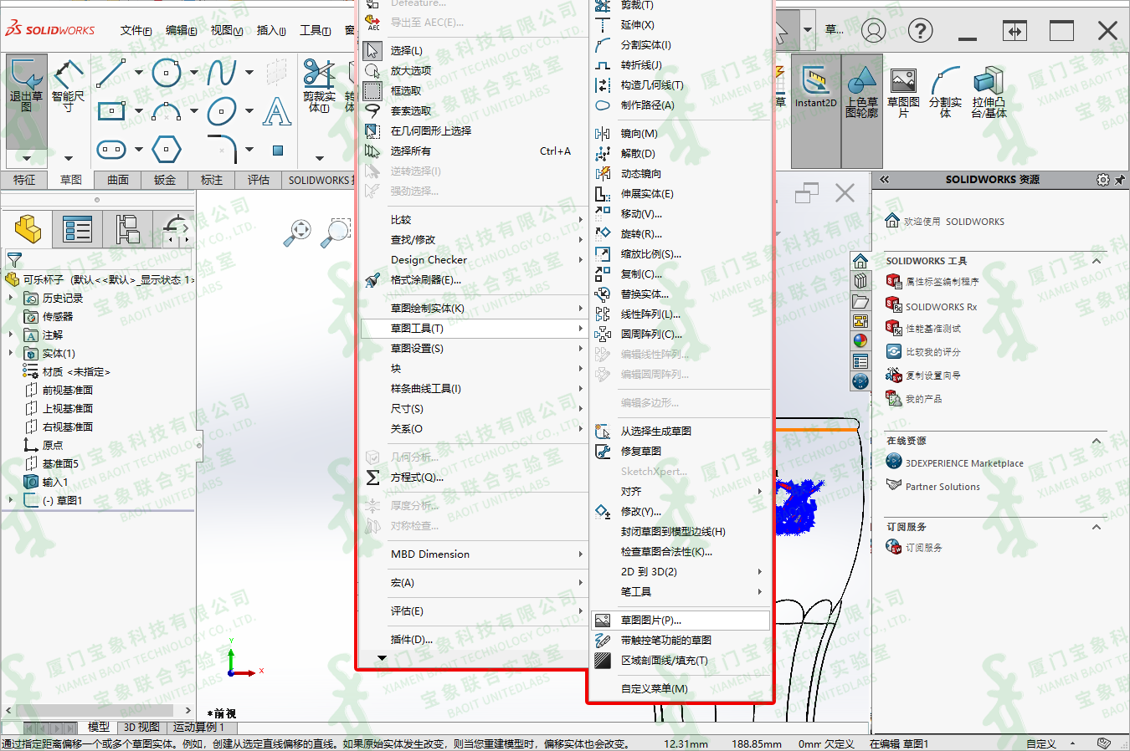
Task: Select the corner Rectangle tool
Action: pyautogui.click(x=110, y=110)
